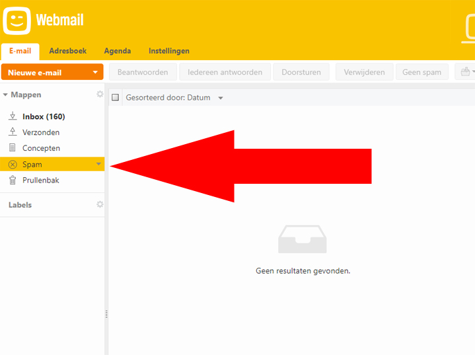Click the Doorsturen button
This screenshot has width=475, height=355.
(302, 72)
